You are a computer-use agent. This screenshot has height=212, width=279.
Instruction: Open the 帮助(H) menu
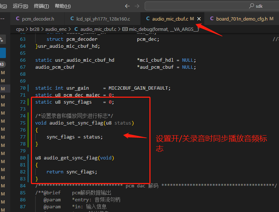[x=63, y=6]
